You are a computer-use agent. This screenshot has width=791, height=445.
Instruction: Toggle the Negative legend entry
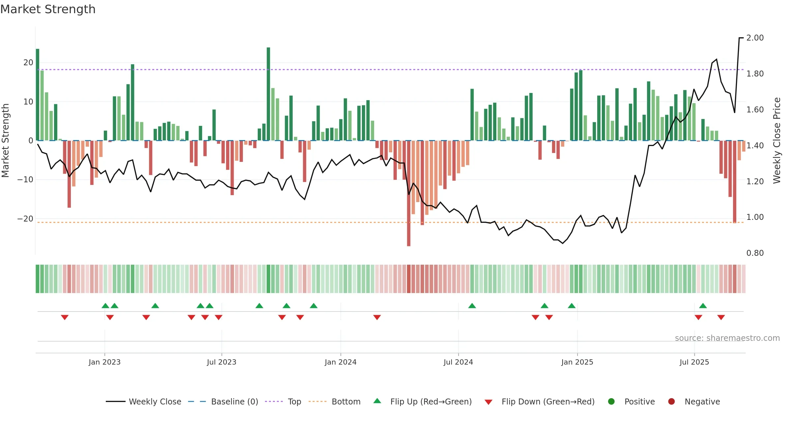pyautogui.click(x=694, y=401)
